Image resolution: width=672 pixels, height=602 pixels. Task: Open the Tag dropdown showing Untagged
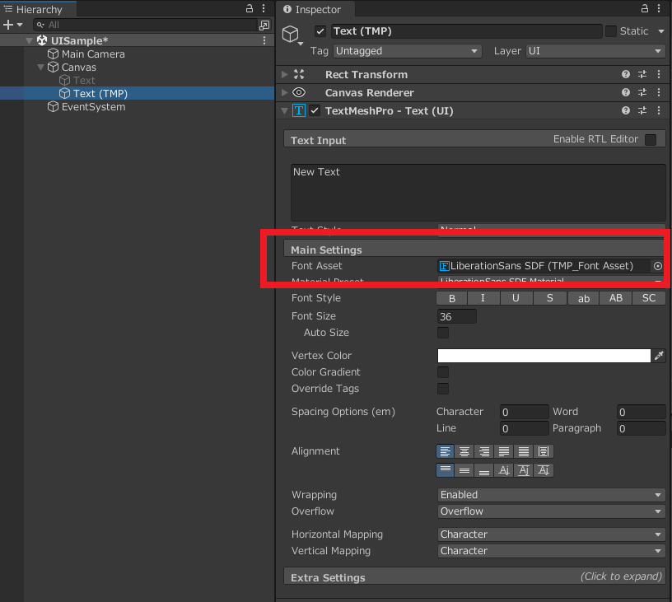407,51
